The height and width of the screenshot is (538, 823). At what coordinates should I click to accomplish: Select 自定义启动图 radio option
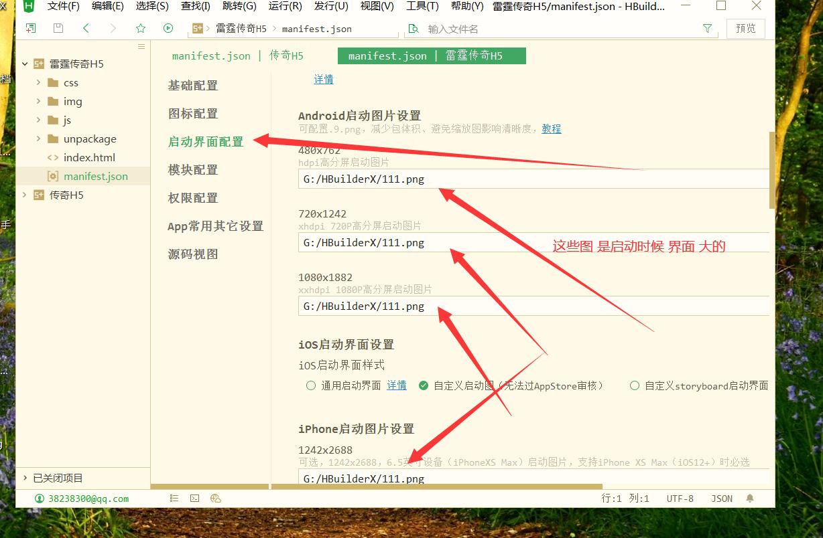coord(424,385)
